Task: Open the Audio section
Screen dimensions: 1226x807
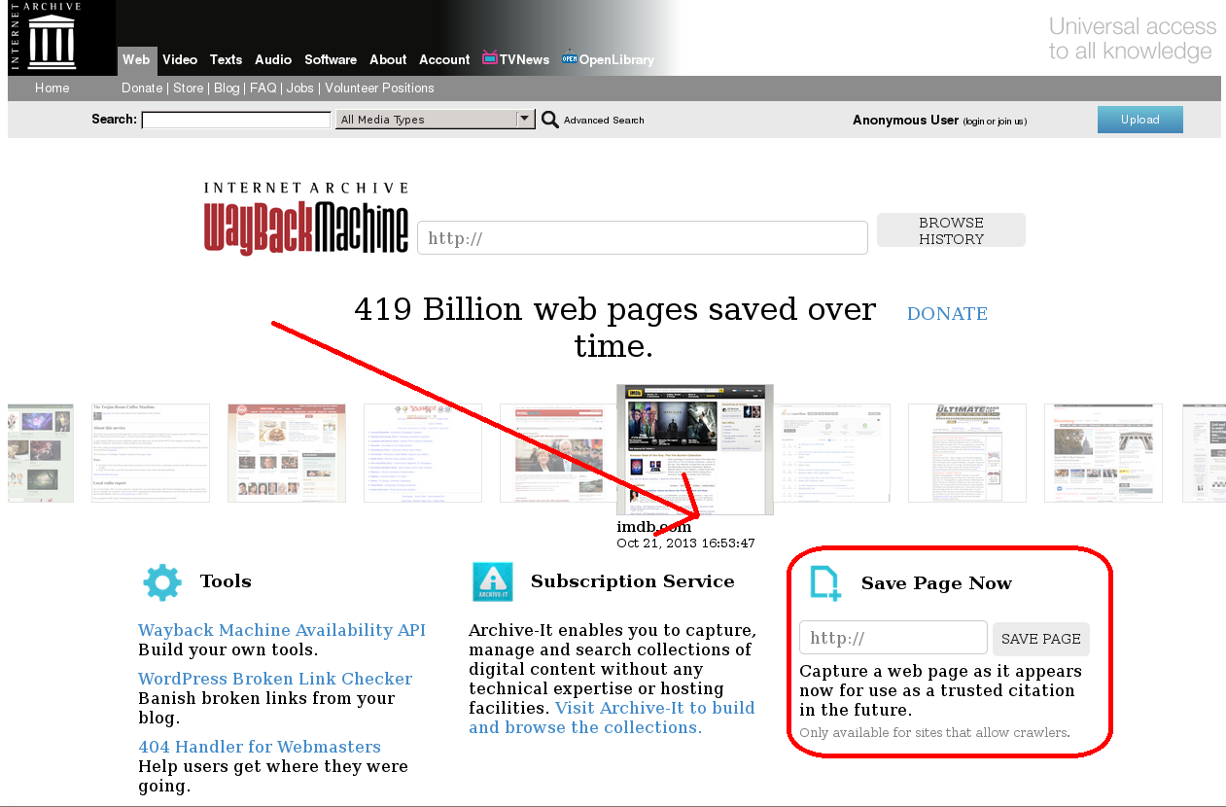Action: 273,60
